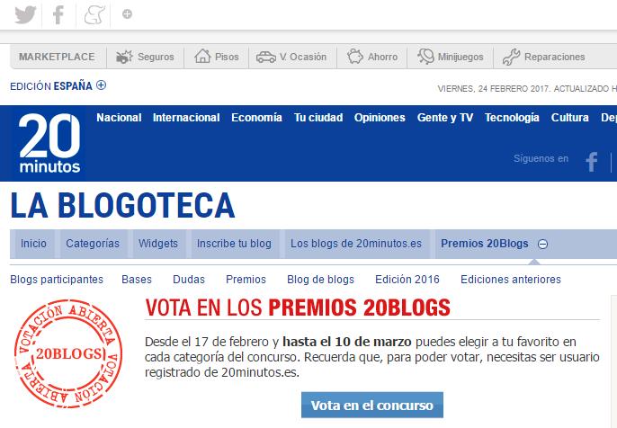Click the Vota en el concurso button
The width and height of the screenshot is (617, 428).
372,406
